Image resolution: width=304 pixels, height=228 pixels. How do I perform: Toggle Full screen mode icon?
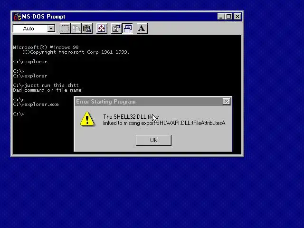(102, 28)
